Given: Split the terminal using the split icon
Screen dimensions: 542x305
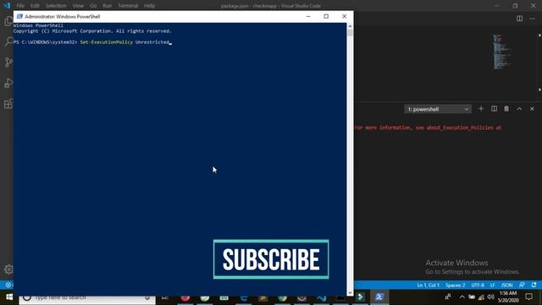Looking at the screenshot, I should [x=494, y=109].
